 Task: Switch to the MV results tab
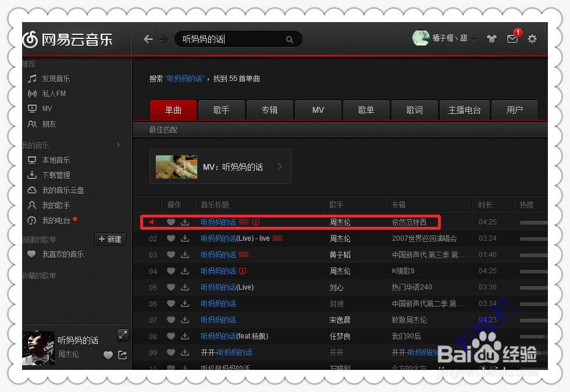[318, 110]
